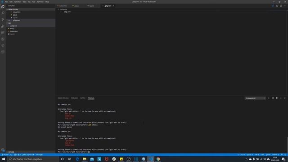The image size is (288, 162).
Task: Open the powershell terminal selector dropdown
Action: [x=255, y=98]
